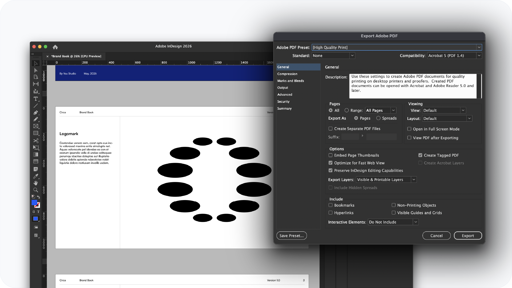Screen dimensions: 512x288
Task: Select the Gradient Swatch tool
Action: click(36, 155)
